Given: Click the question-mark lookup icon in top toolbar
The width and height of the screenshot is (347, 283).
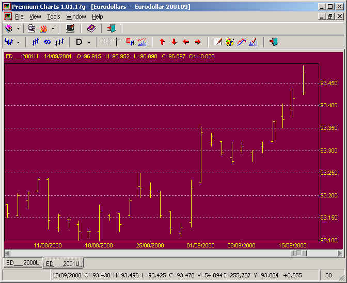Looking at the screenshot, I should [31, 28].
